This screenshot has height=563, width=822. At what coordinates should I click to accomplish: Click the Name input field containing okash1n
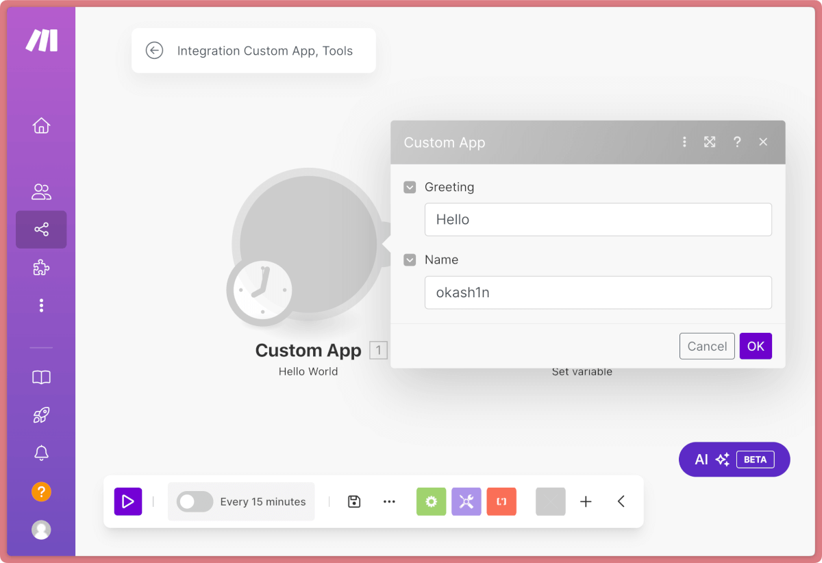click(x=598, y=292)
